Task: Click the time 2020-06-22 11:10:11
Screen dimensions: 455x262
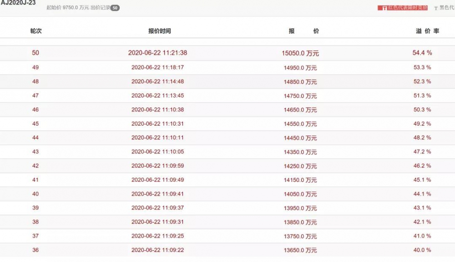Action: tap(157, 137)
